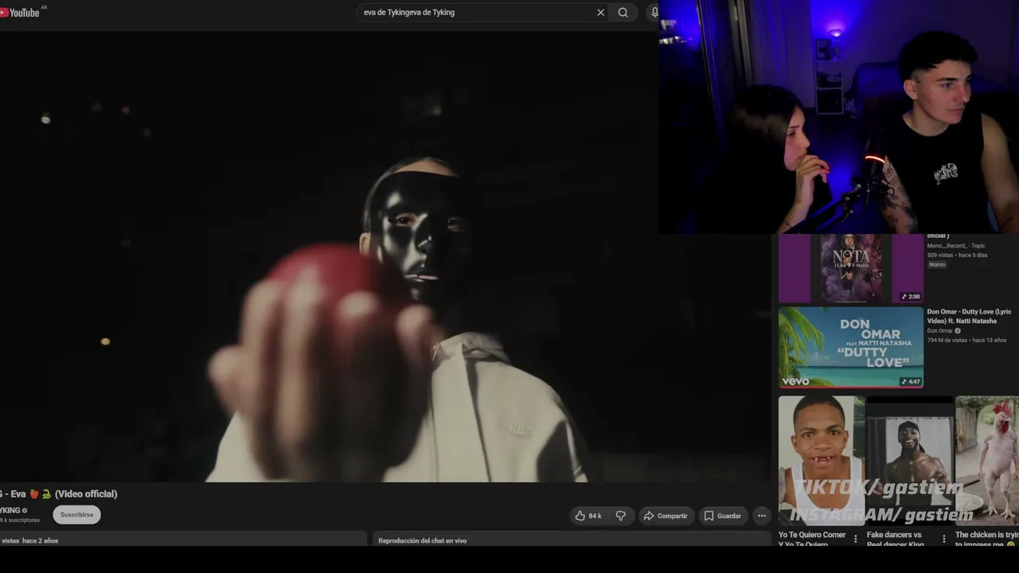Open more actions three-dot menu below video
Viewport: 1019px width, 573px height.
(x=762, y=516)
